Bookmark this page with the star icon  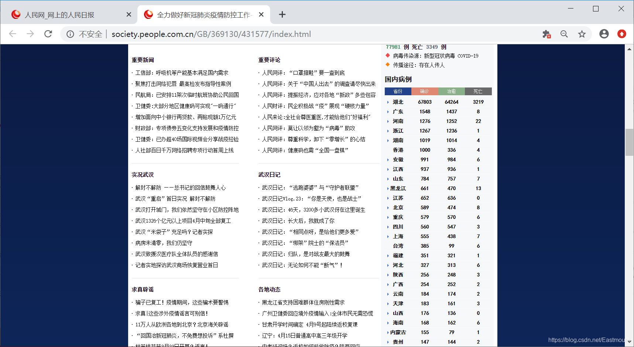click(582, 34)
